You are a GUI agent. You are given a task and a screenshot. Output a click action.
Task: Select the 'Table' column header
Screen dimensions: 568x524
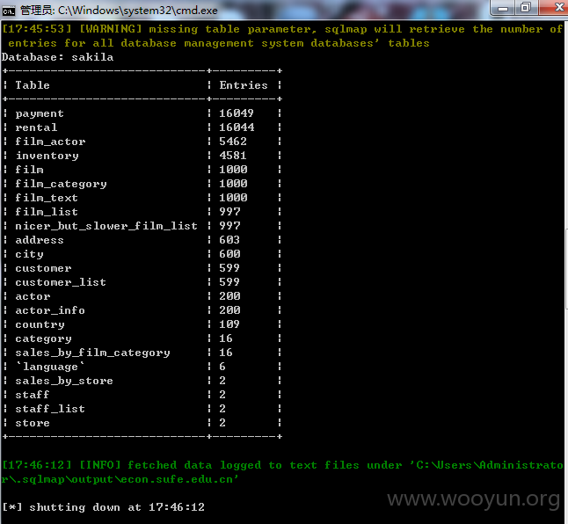coord(33,85)
